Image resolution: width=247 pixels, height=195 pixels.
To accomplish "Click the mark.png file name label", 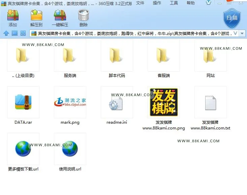I will point(70,122).
